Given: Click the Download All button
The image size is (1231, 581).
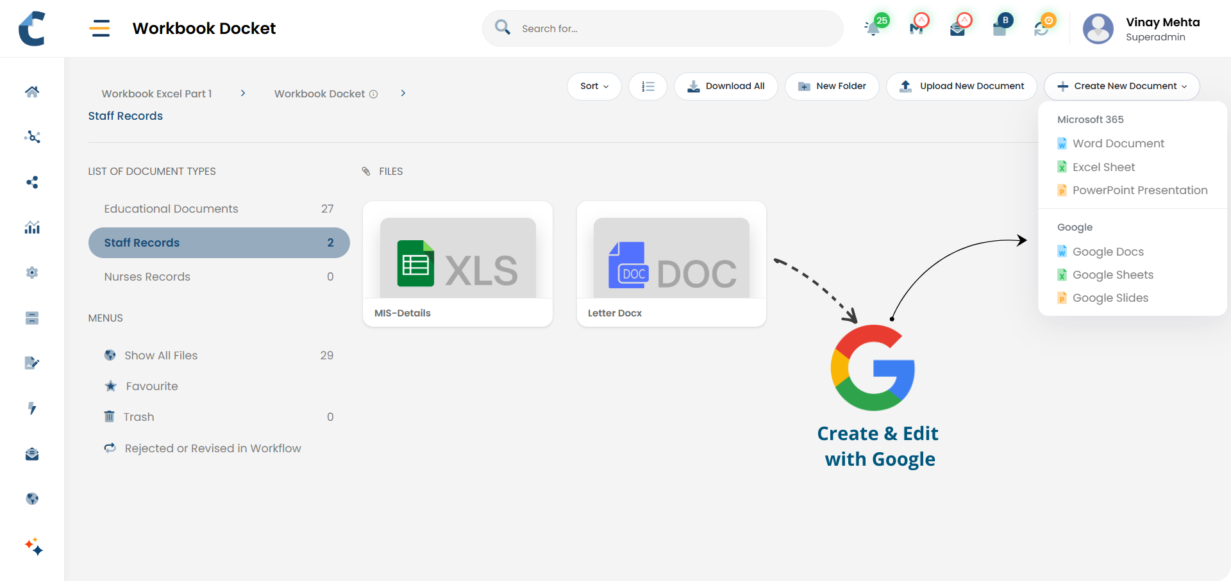Looking at the screenshot, I should (x=726, y=86).
